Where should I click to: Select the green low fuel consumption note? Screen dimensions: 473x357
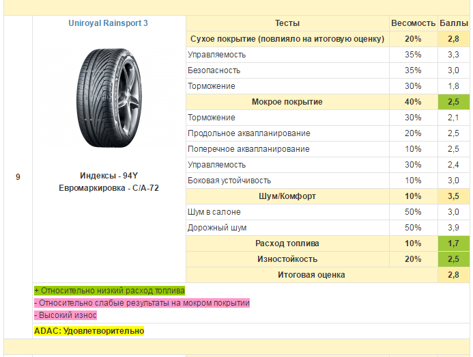pos(109,291)
